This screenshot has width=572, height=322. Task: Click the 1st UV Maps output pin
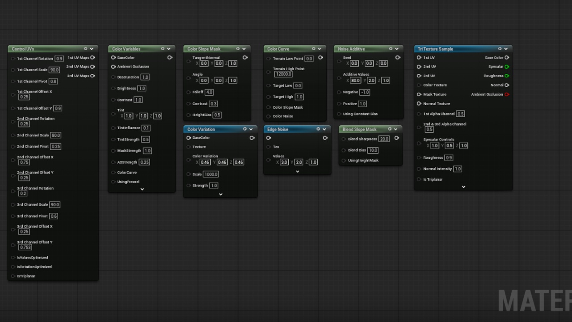pyautogui.click(x=93, y=58)
